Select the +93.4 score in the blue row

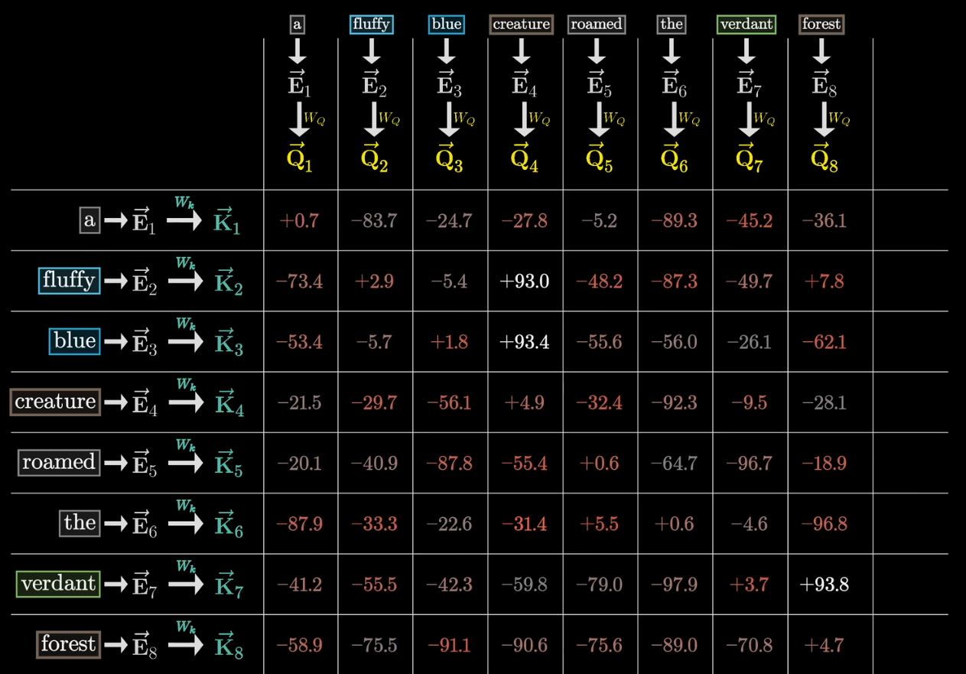524,342
